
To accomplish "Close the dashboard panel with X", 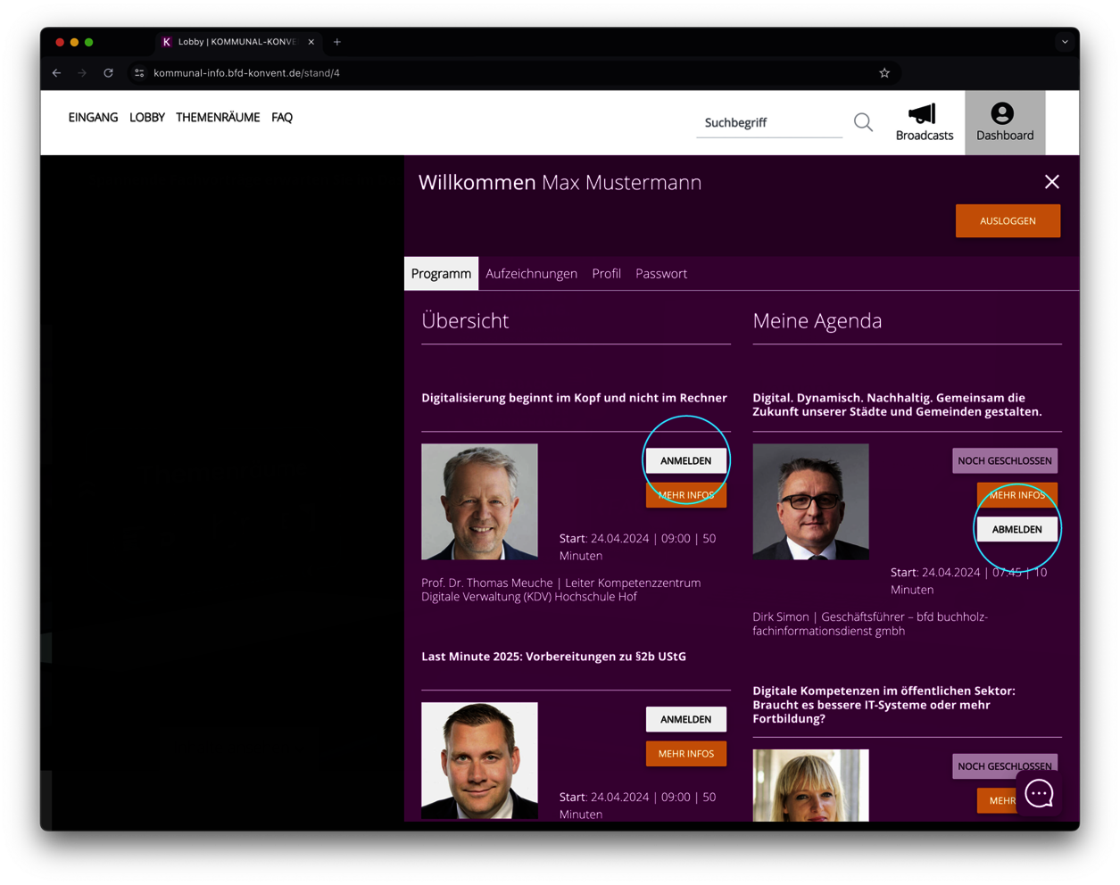I will tap(1052, 182).
